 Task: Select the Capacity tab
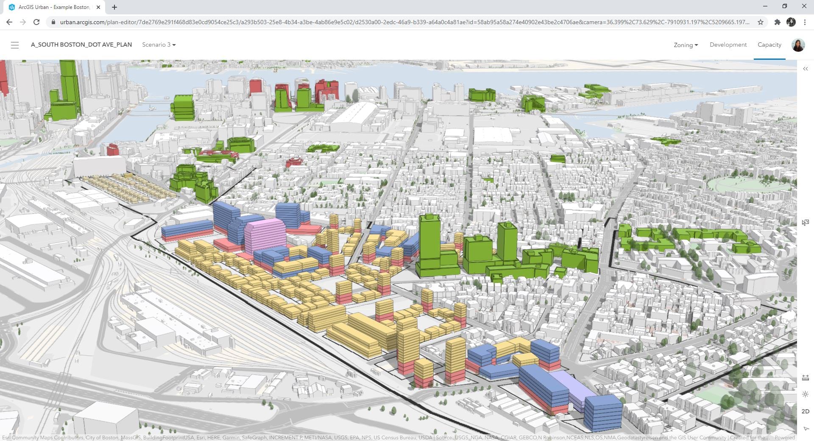tap(769, 45)
